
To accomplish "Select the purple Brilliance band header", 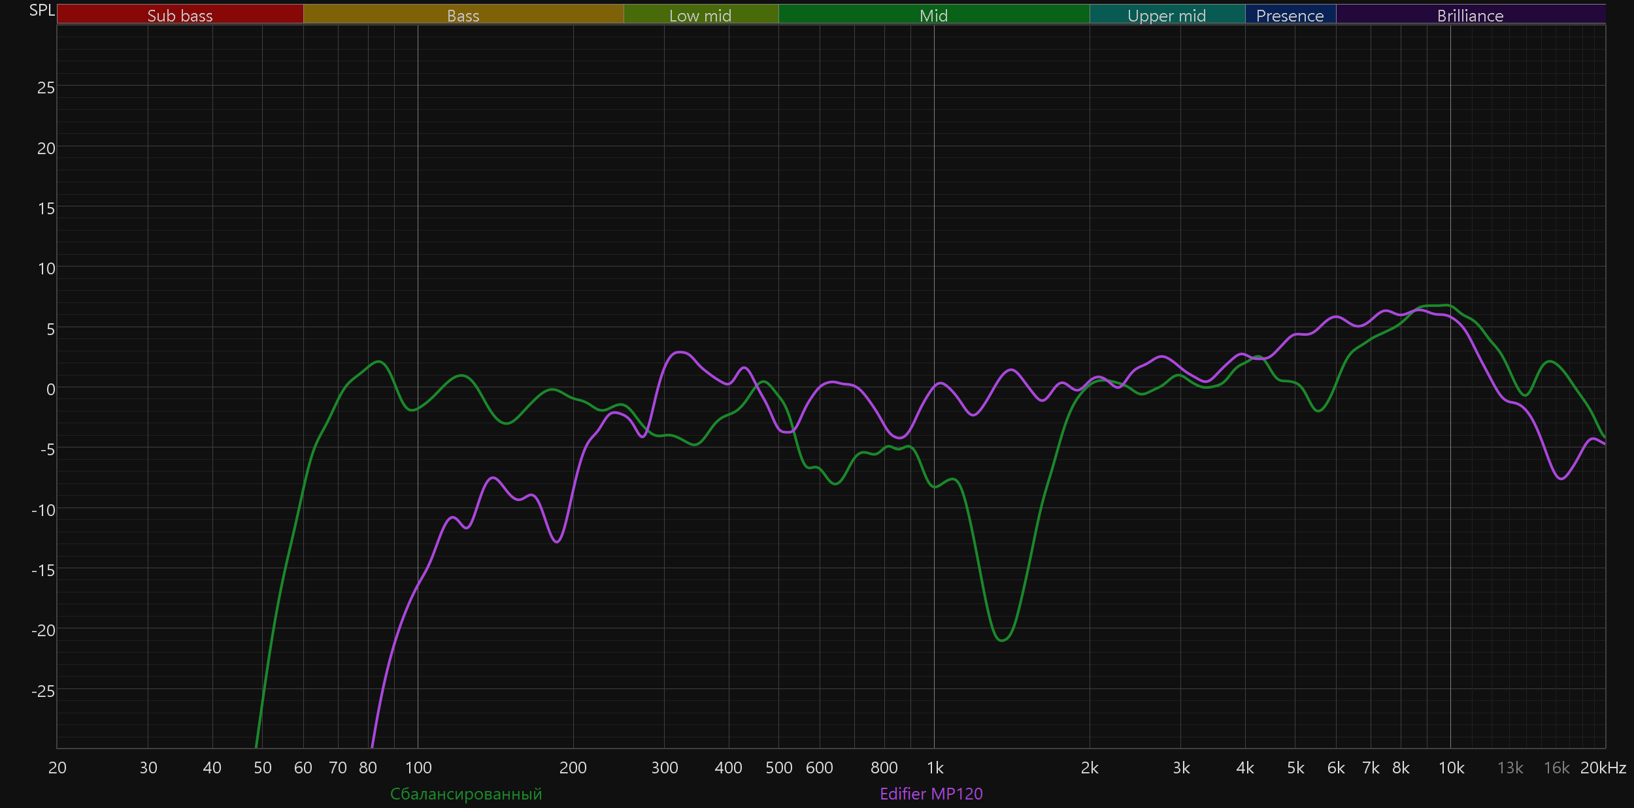I will click(1470, 15).
